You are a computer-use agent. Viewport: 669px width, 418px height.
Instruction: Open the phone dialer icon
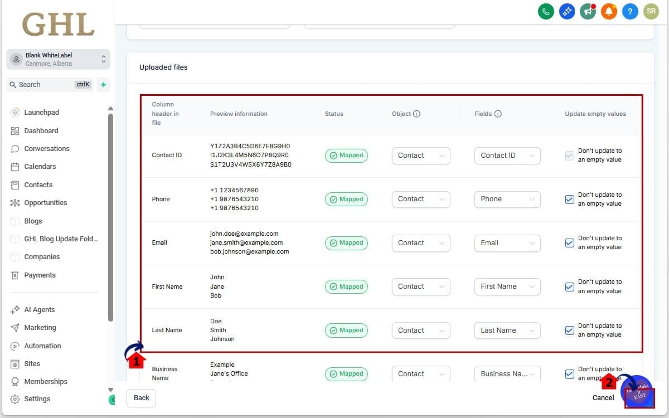(546, 11)
